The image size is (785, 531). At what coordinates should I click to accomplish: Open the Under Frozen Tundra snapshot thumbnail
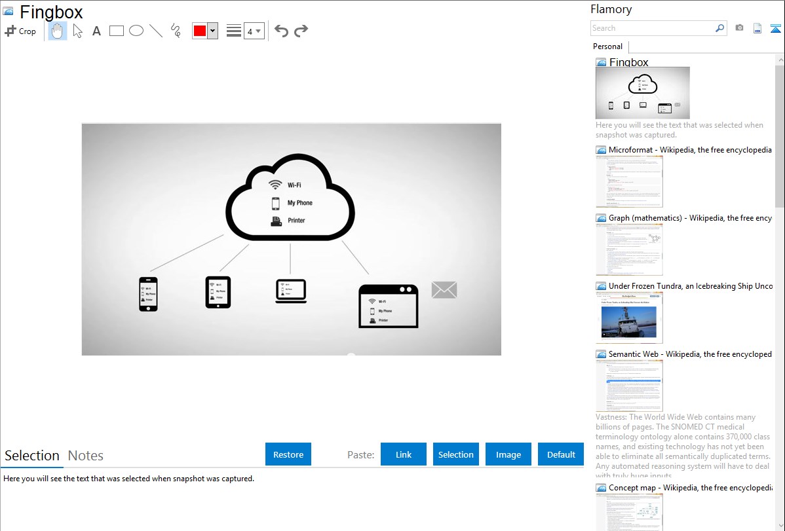pos(629,318)
